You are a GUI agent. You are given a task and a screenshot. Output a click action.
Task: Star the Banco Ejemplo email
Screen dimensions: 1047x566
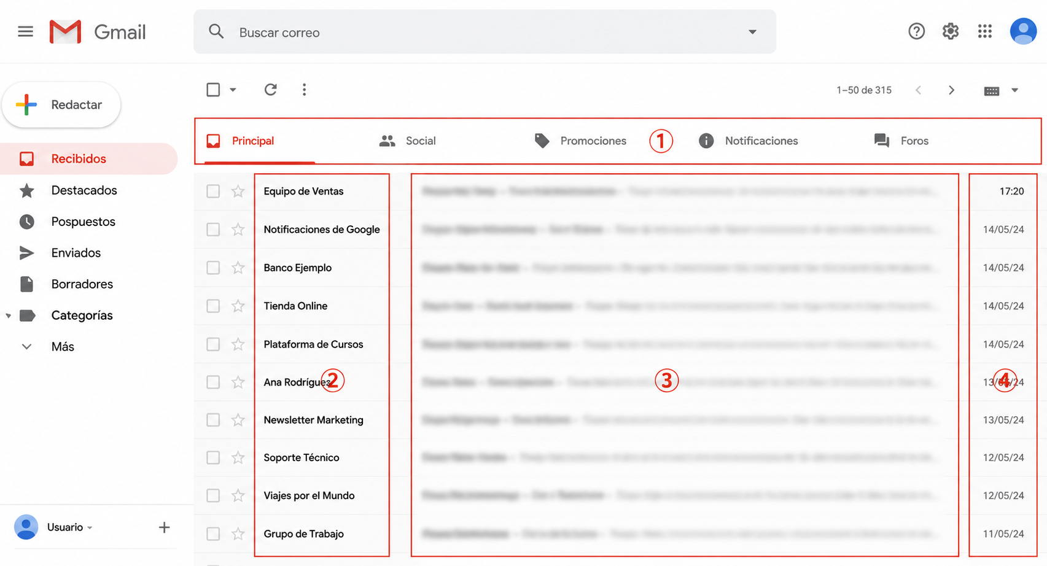pos(238,268)
